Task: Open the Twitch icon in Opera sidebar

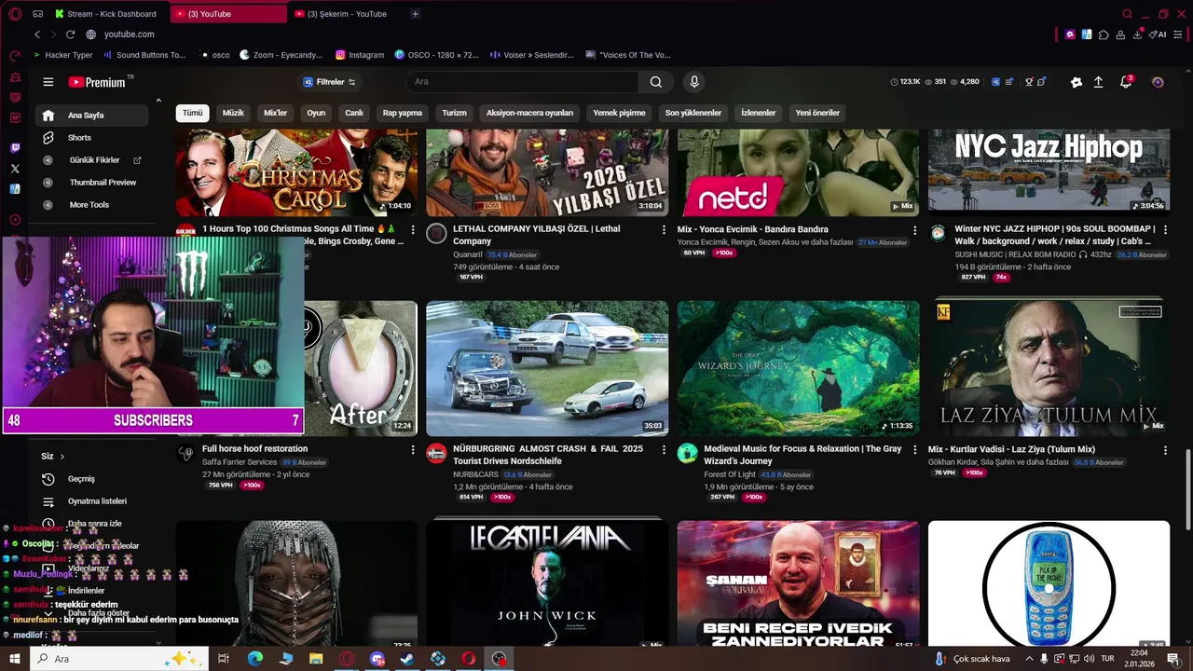Action: (x=15, y=148)
